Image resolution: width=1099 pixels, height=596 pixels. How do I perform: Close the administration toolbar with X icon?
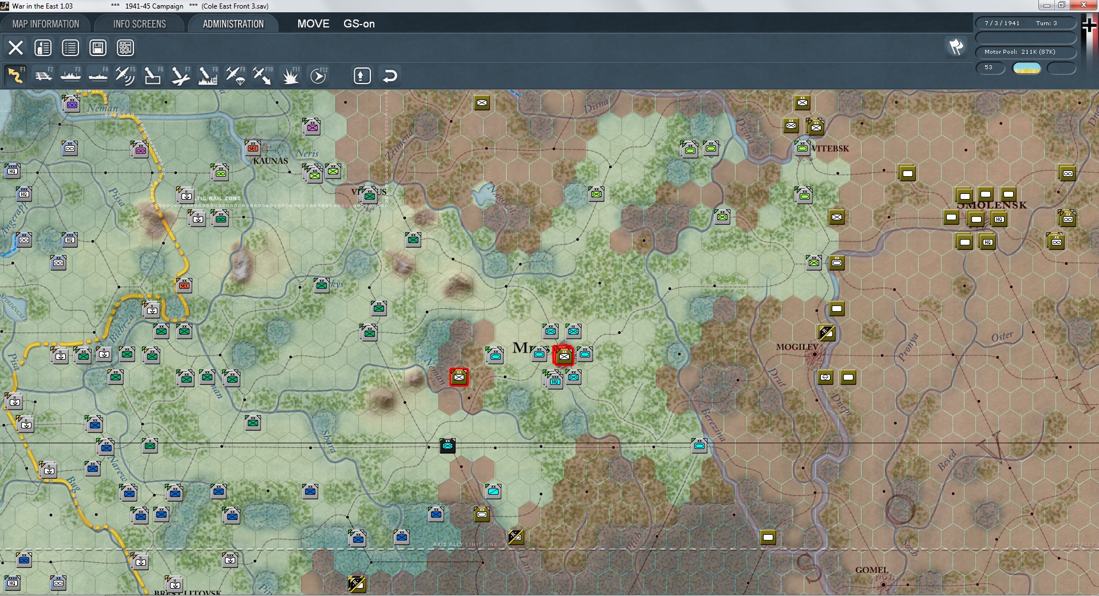click(15, 47)
